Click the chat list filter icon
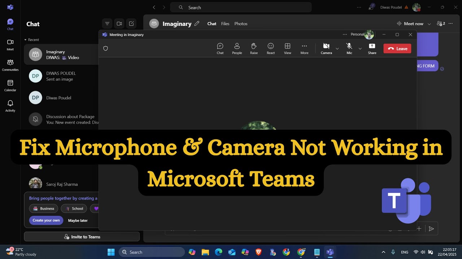This screenshot has width=462, height=259. [107, 24]
